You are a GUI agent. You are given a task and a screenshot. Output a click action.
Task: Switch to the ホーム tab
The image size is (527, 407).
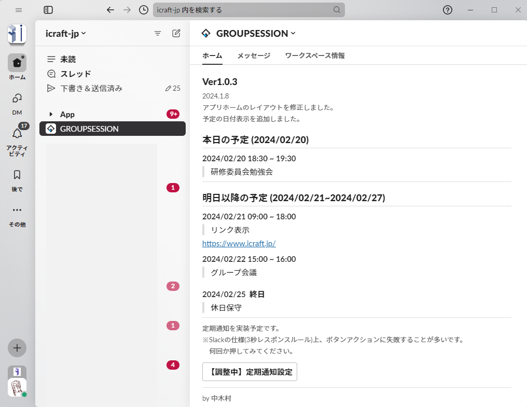point(212,55)
